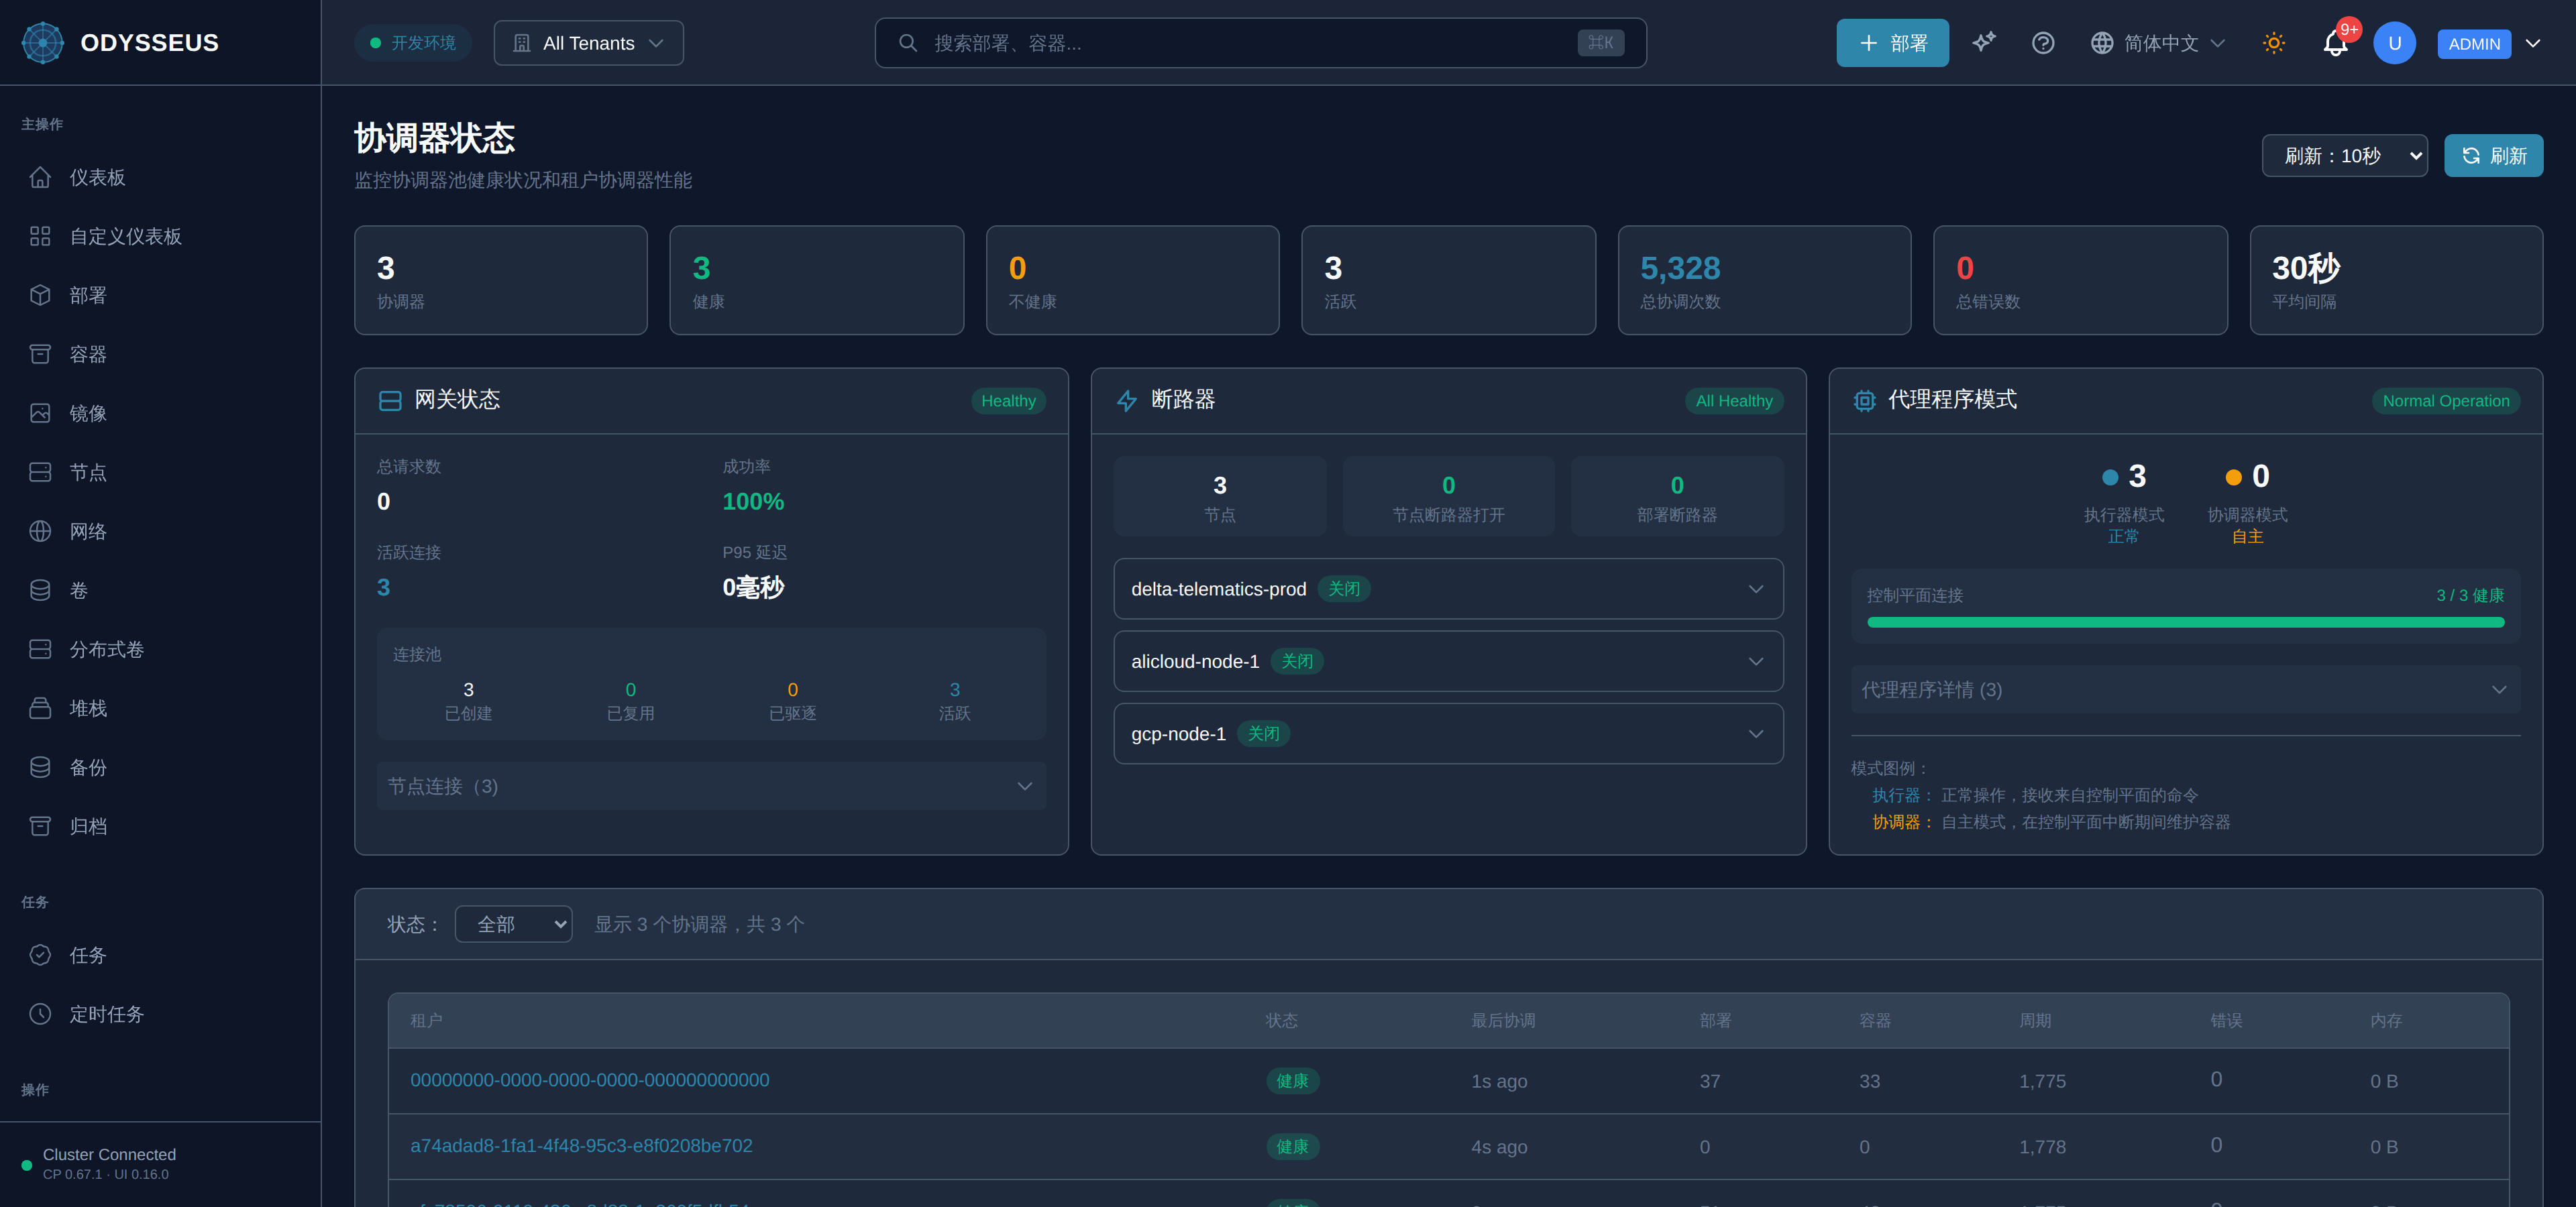Open the ADMIN account dropdown arrow

(2532, 43)
